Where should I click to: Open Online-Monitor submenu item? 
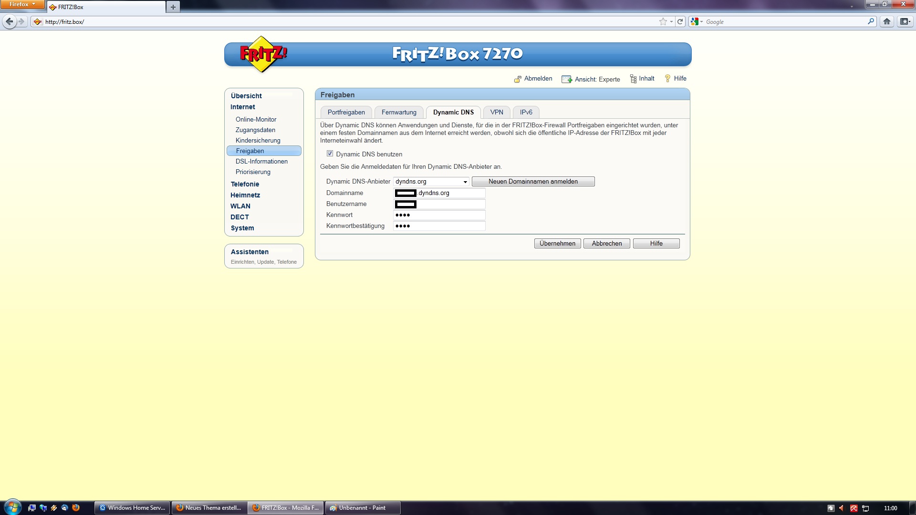pos(256,119)
